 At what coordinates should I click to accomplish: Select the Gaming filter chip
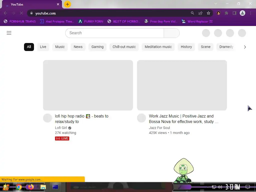[x=97, y=47]
